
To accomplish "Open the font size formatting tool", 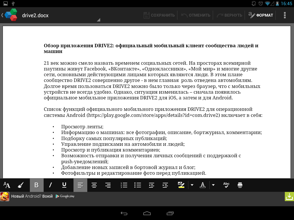I will point(7,185).
